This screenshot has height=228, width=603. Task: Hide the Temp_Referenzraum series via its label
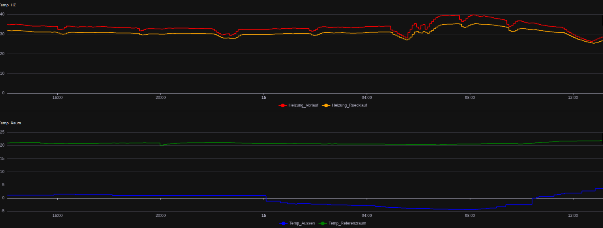(x=347, y=223)
